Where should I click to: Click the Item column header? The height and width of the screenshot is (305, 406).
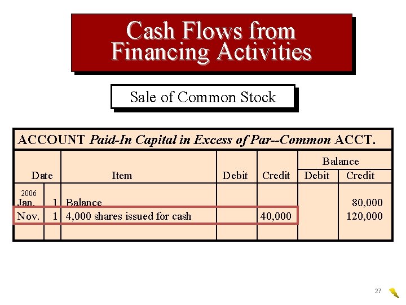122,176
